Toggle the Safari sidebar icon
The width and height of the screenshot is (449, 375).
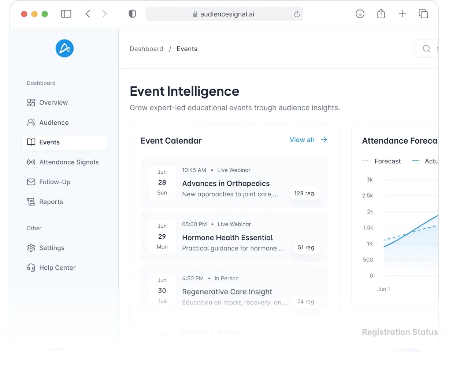tap(66, 14)
